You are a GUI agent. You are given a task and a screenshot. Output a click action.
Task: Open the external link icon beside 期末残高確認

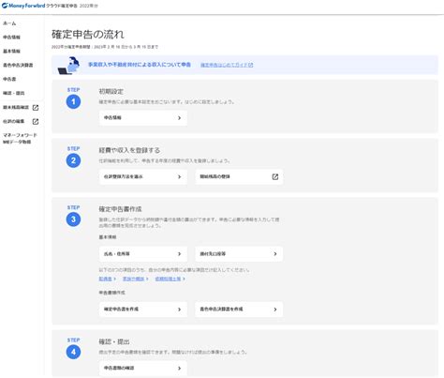click(36, 108)
